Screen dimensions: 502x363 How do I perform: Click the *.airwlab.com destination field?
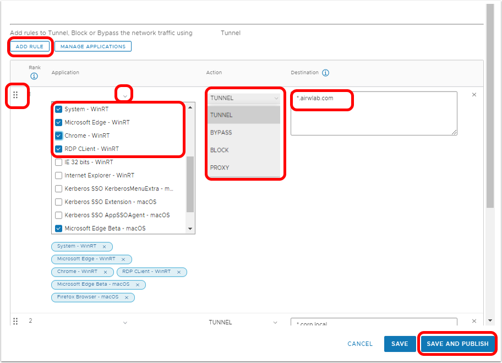pyautogui.click(x=373, y=113)
